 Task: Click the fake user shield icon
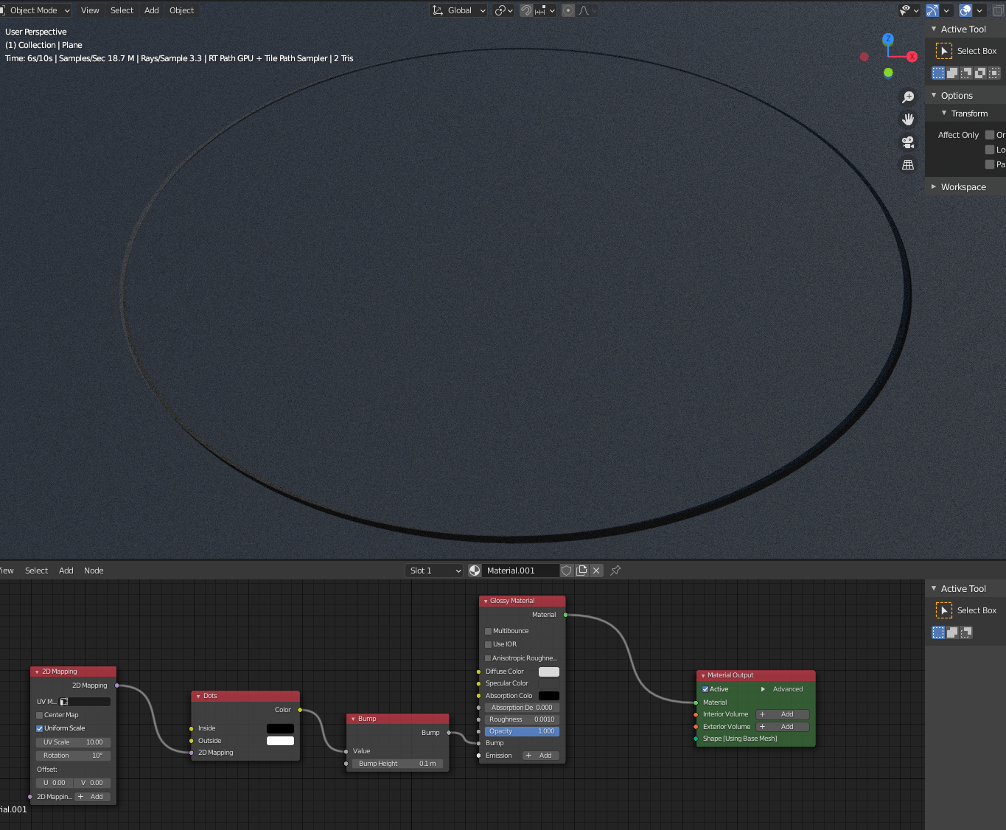567,571
